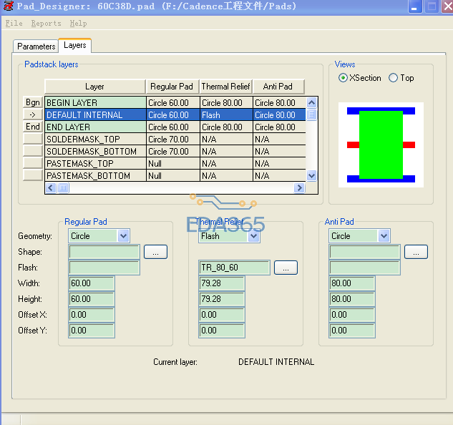Click the Thermal Relief Offset Y field
Image resolution: width=453 pixels, height=425 pixels.
222,331
